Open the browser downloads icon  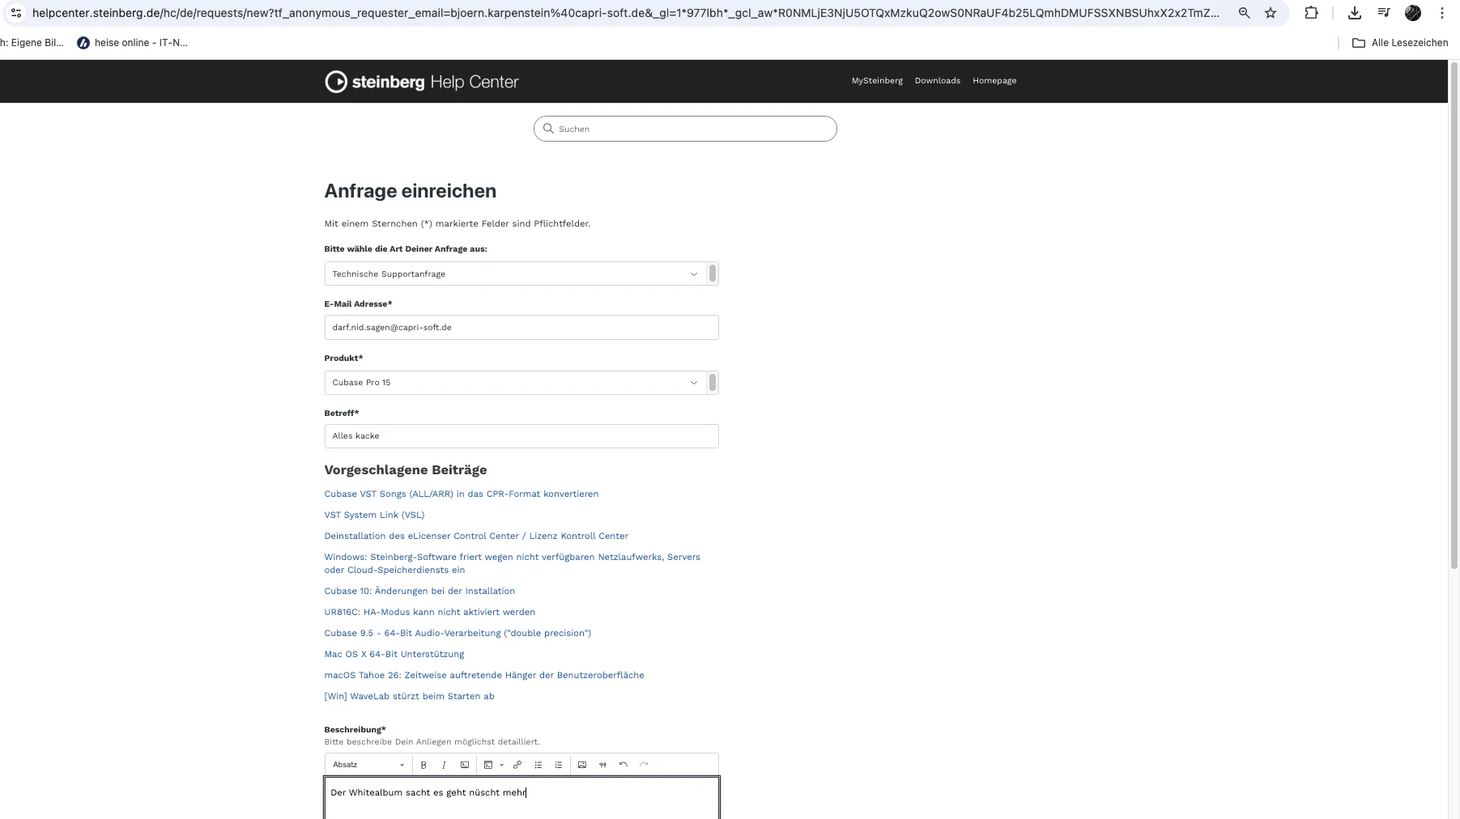coord(1355,13)
